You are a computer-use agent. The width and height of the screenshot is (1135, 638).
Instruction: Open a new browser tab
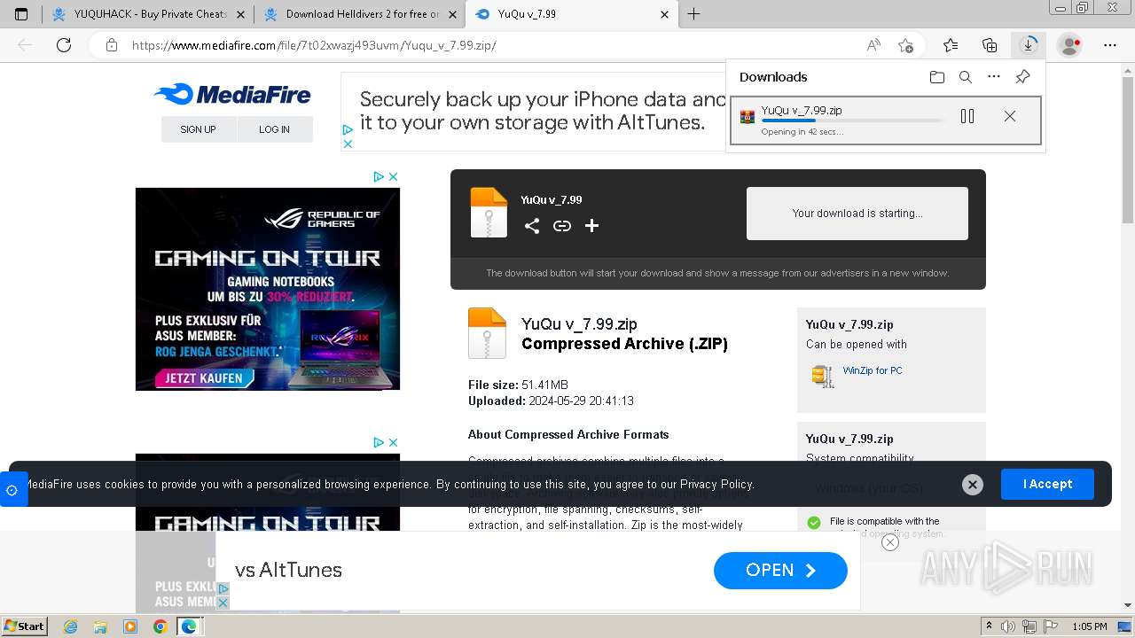pos(694,14)
